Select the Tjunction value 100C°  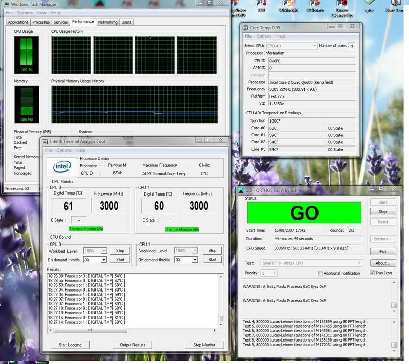tap(312, 121)
